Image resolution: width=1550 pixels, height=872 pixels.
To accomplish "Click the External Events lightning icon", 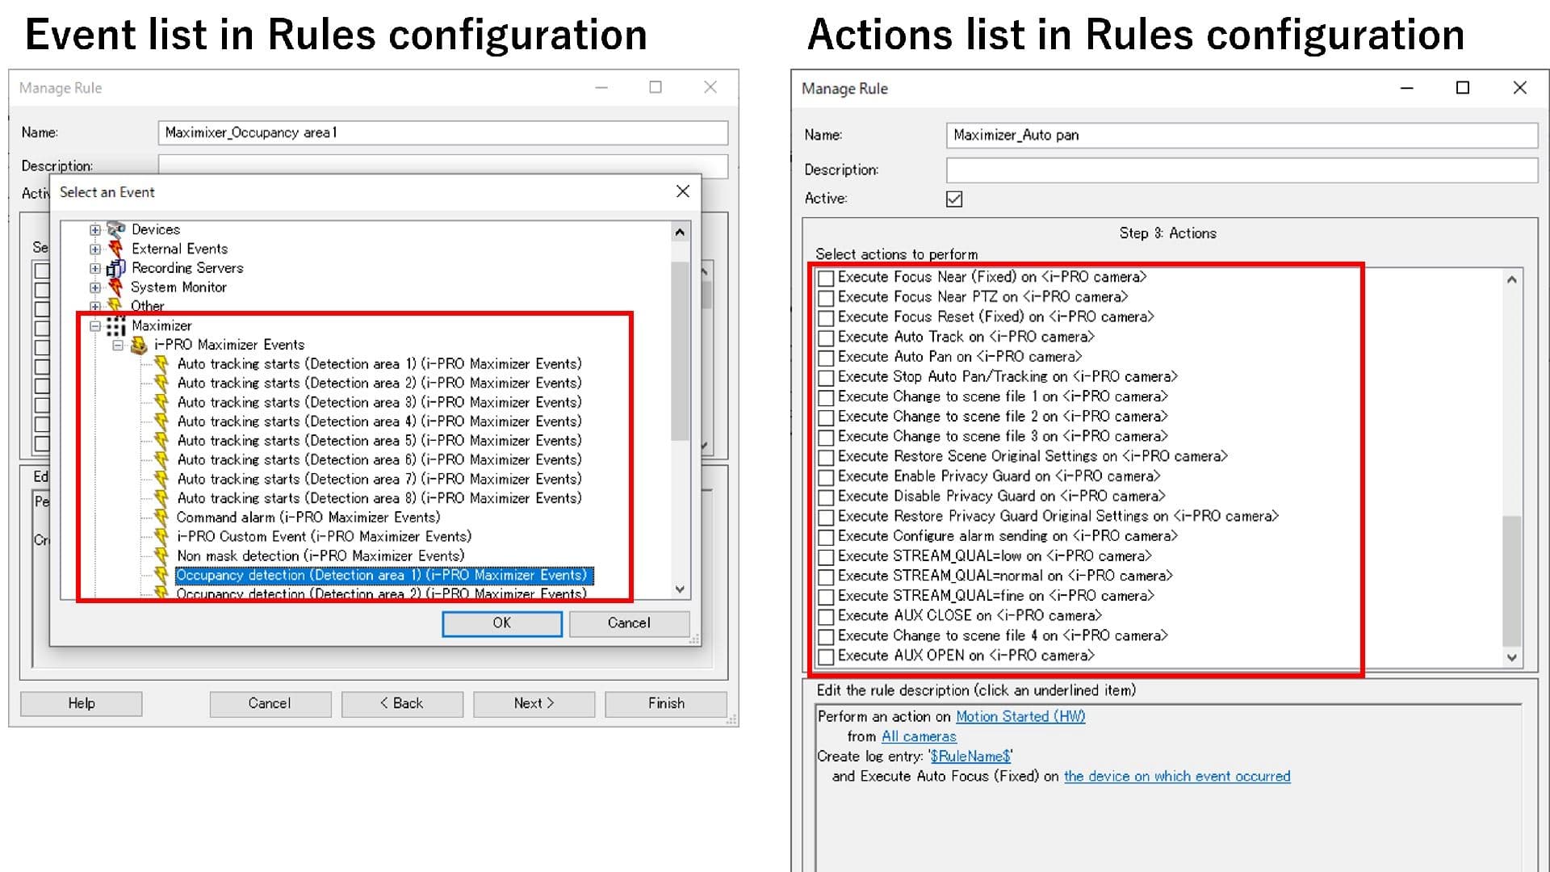I will [x=116, y=249].
